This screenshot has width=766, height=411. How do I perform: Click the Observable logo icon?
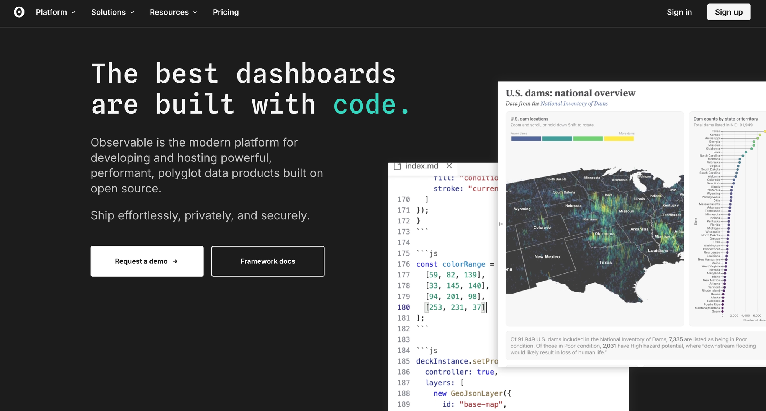19,12
